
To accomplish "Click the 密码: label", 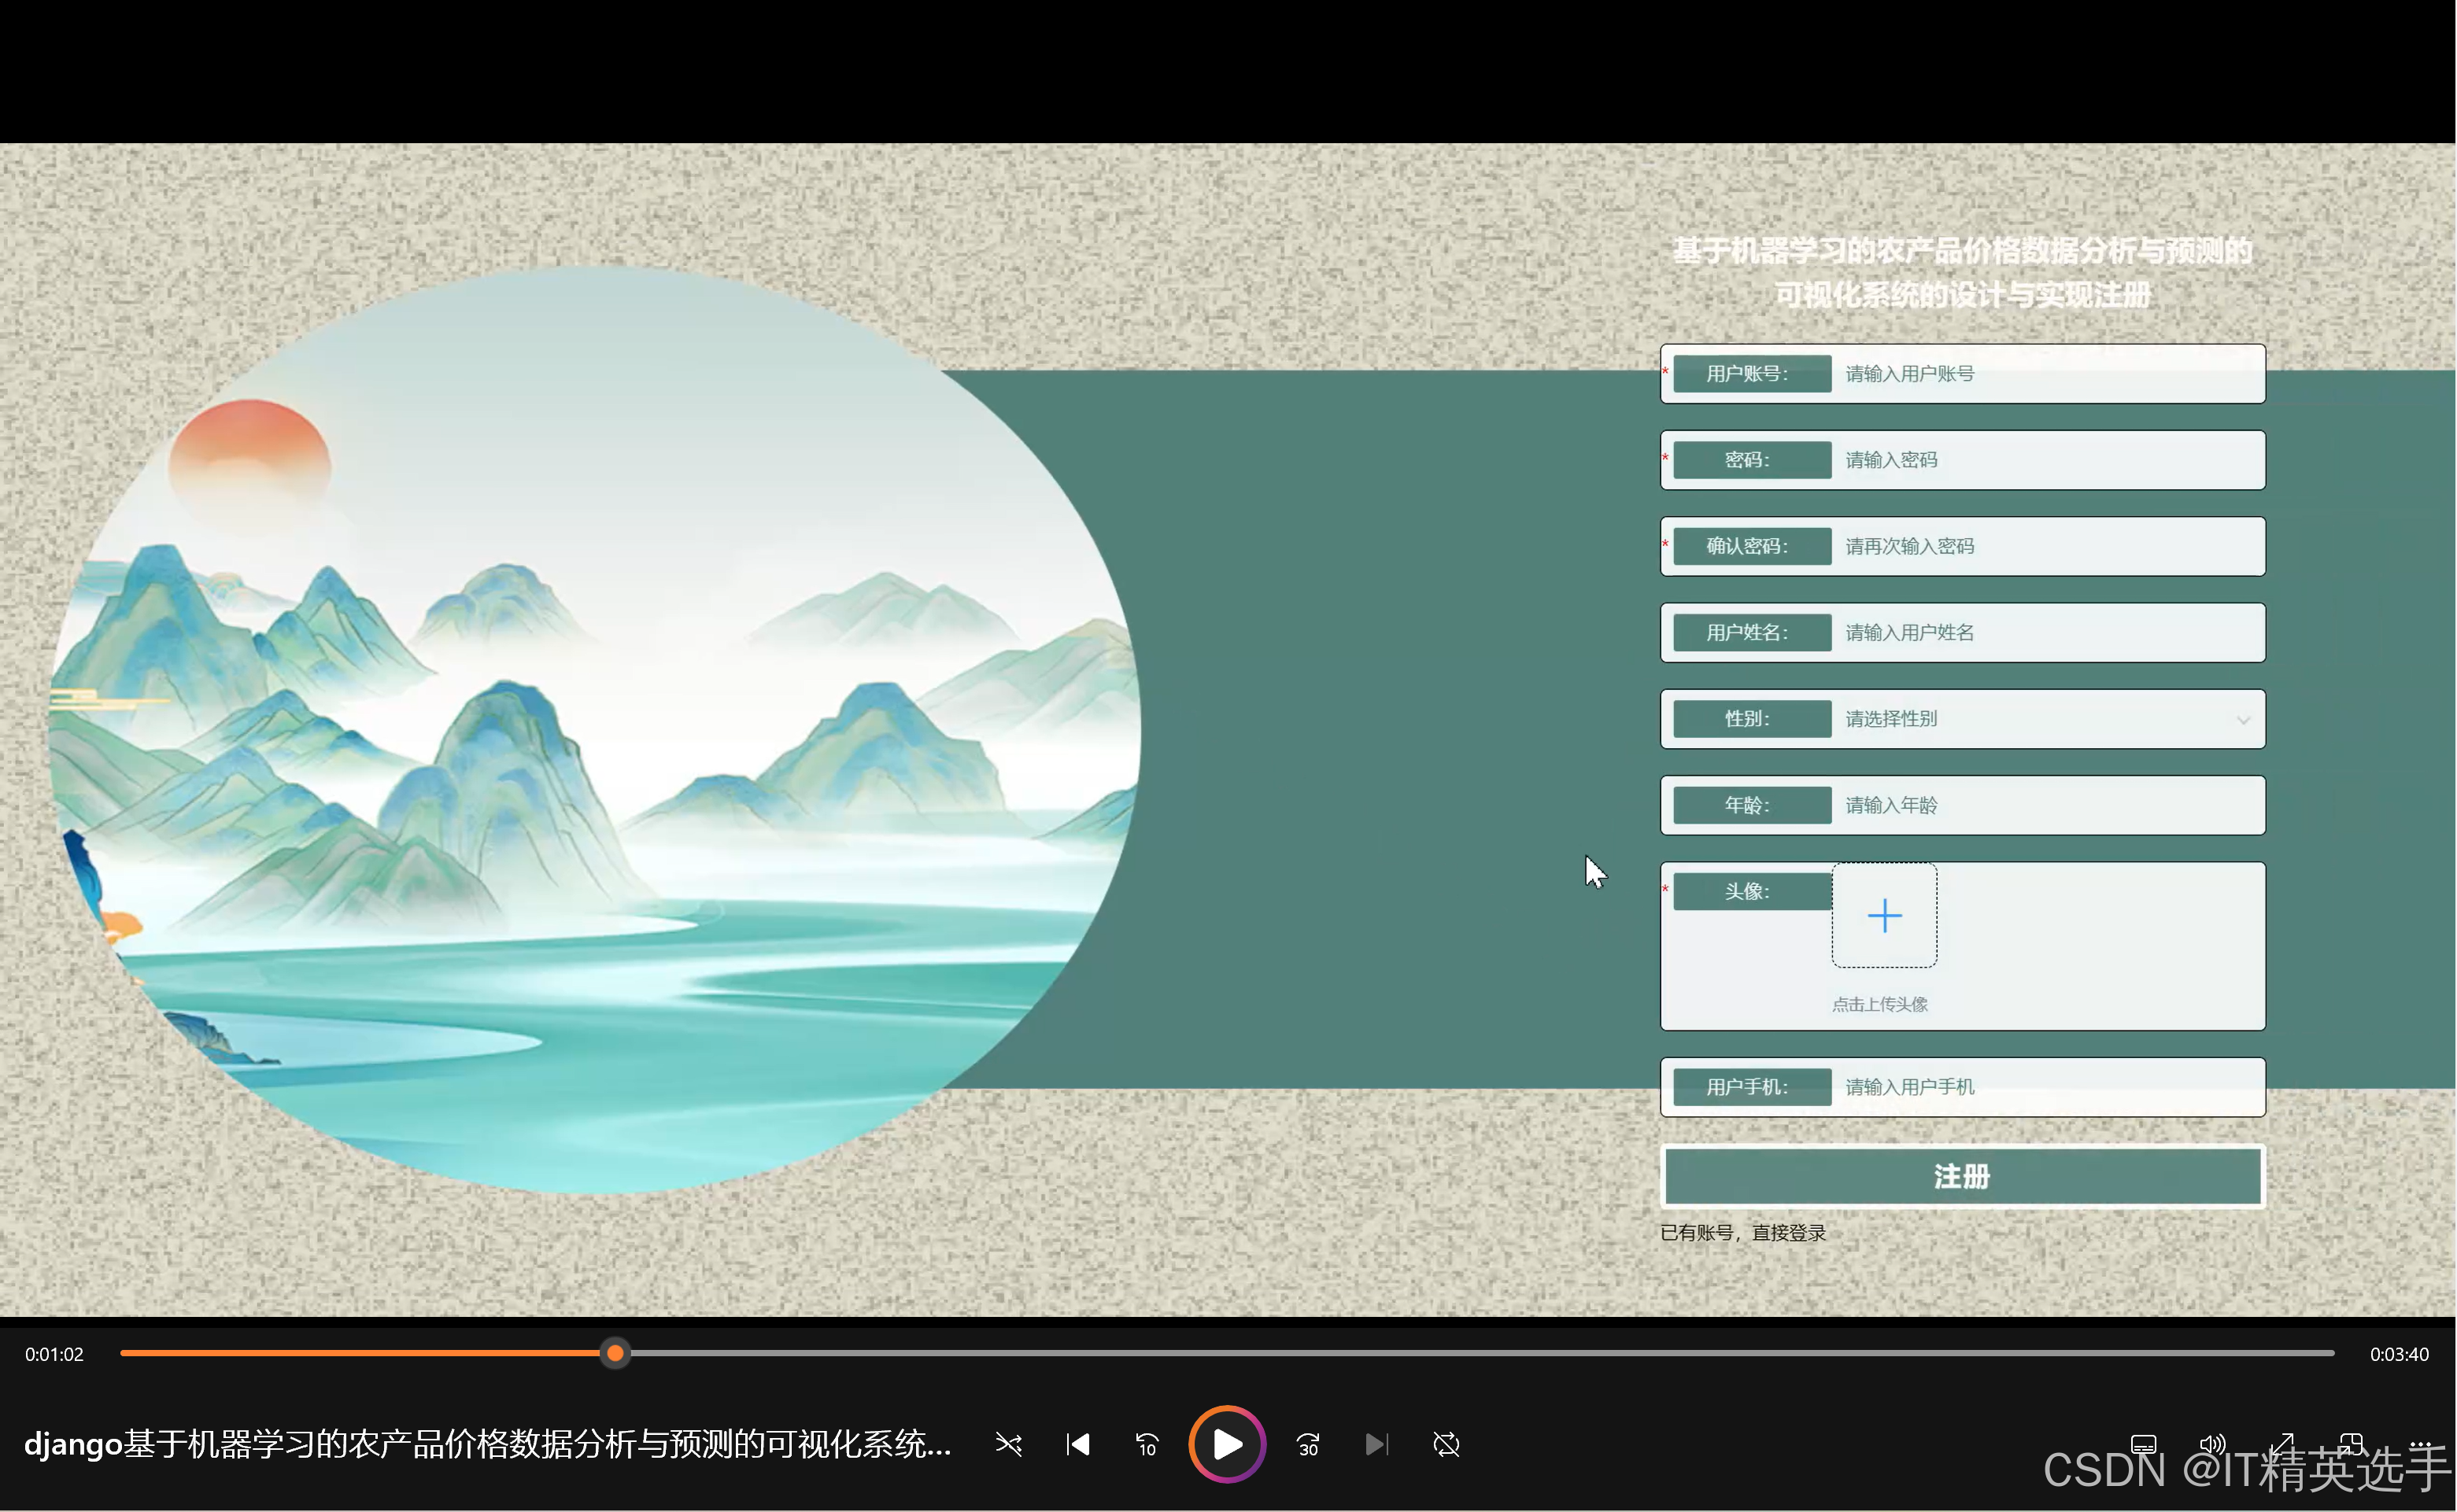I will (1752, 460).
